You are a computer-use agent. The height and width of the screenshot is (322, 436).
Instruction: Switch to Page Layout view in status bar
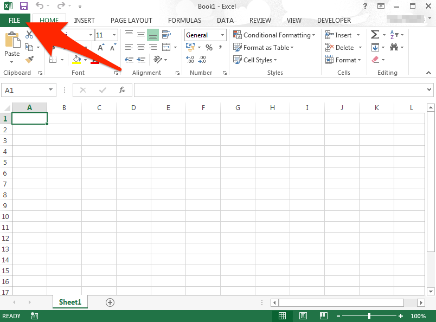pyautogui.click(x=303, y=316)
